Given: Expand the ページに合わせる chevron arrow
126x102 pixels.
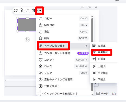Looking at the screenshot, I should pos(86,46).
